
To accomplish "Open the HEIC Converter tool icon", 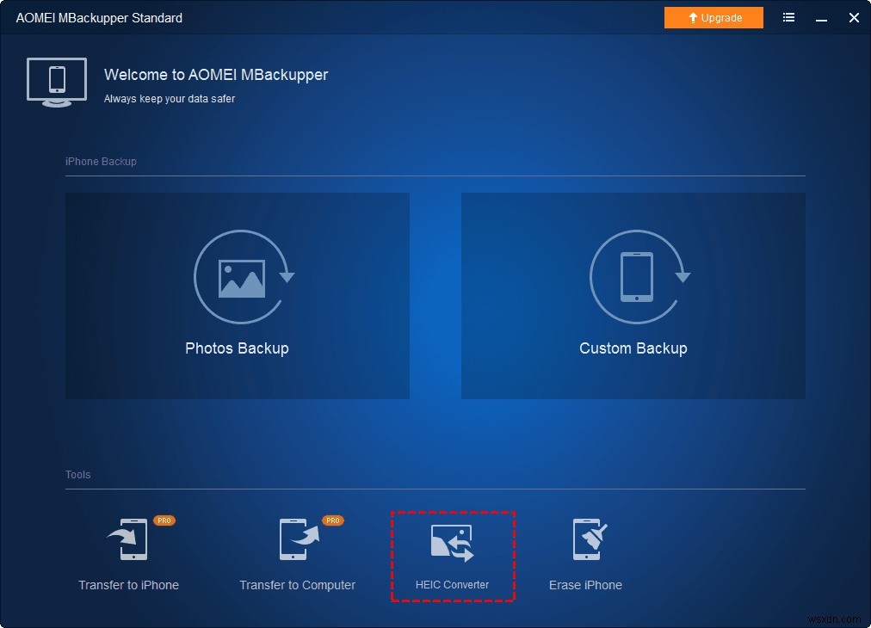I will pyautogui.click(x=452, y=539).
